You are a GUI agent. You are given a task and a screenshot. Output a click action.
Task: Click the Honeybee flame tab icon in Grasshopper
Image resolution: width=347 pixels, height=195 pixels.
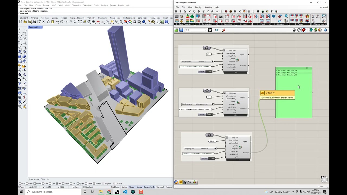[x=244, y=11]
